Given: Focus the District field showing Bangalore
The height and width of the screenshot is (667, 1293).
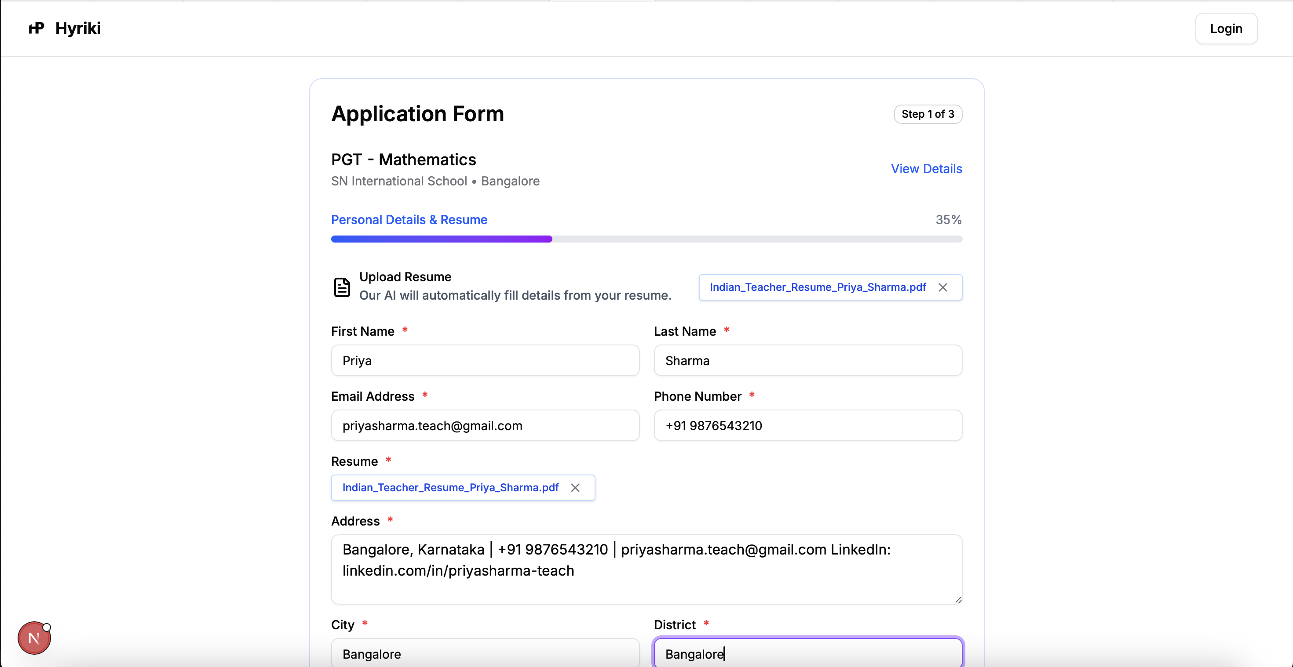Looking at the screenshot, I should tap(807, 653).
